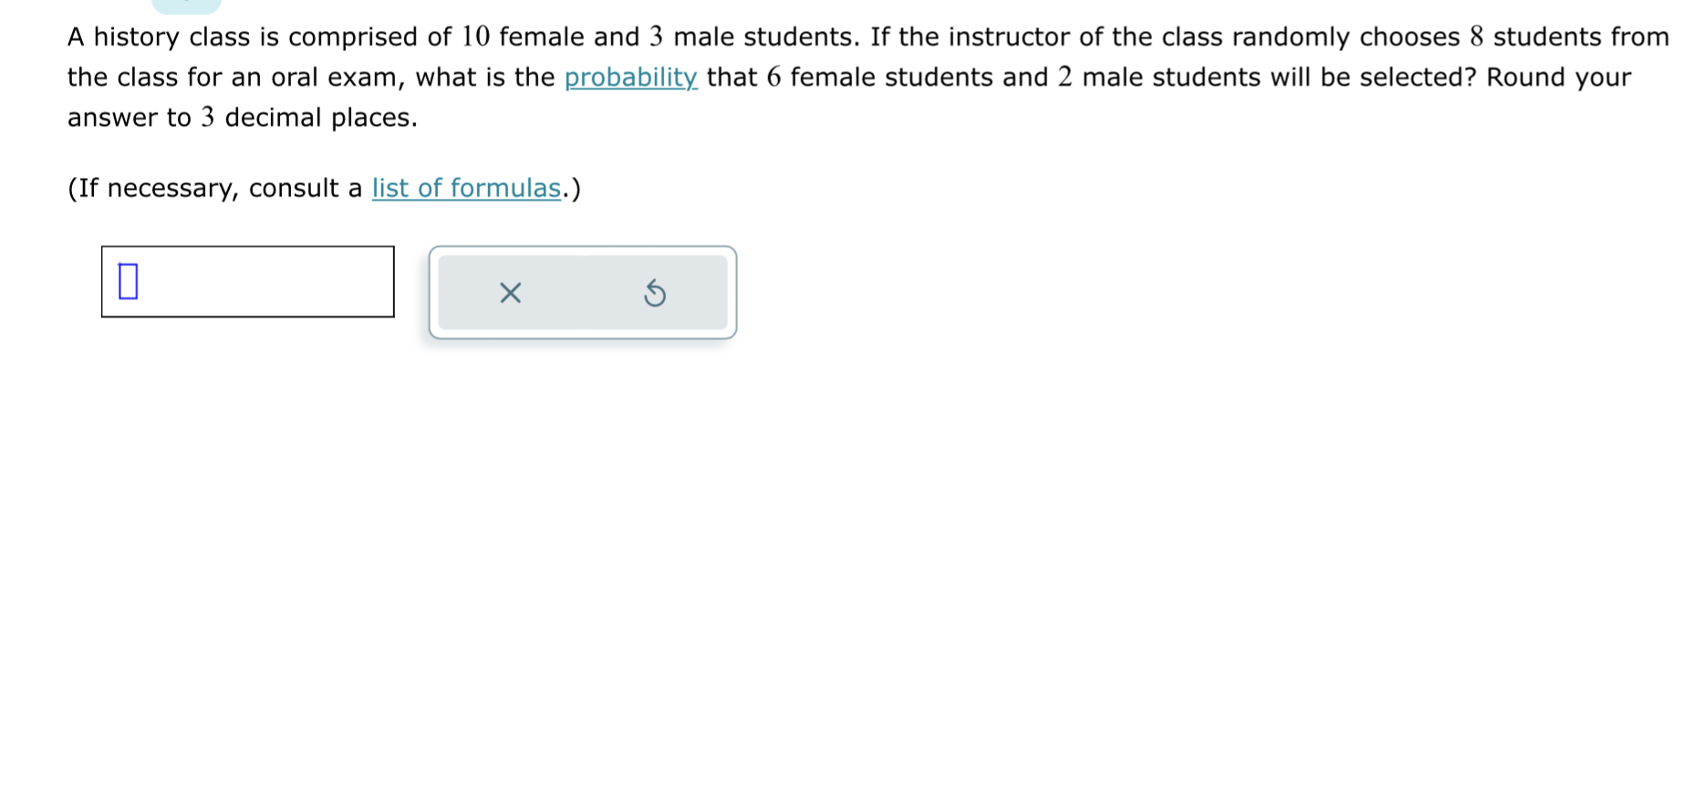The width and height of the screenshot is (1694, 788).
Task: Tap the blue placeholder inside the input
Action: click(127, 283)
